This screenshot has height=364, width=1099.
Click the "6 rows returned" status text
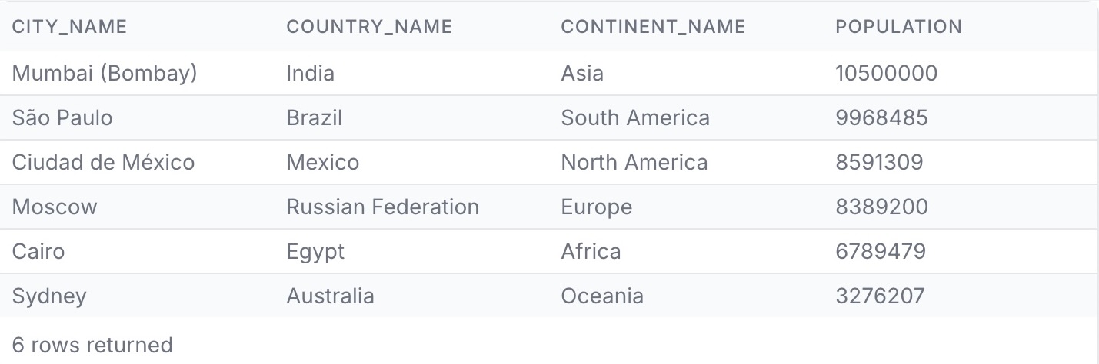coord(92,346)
